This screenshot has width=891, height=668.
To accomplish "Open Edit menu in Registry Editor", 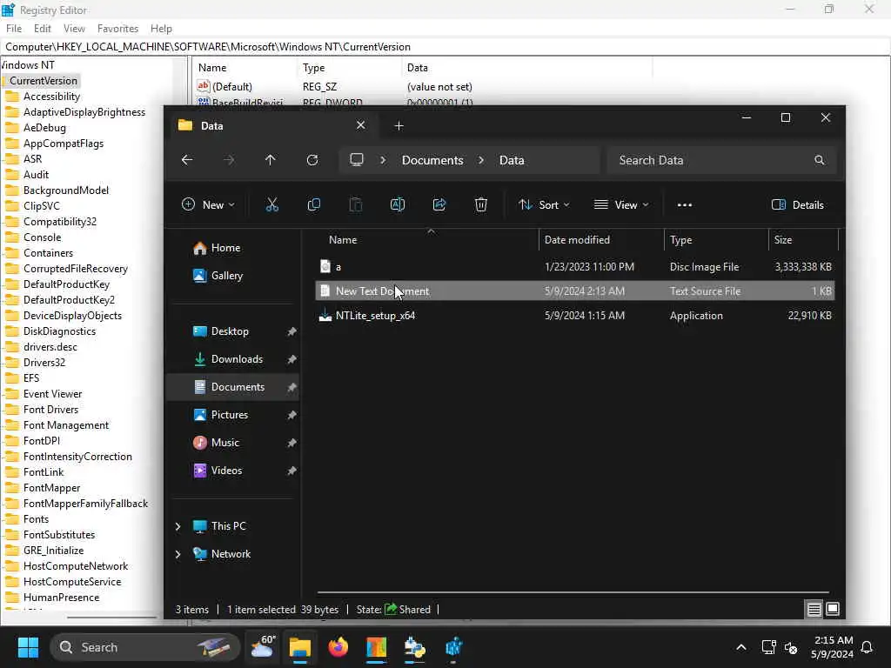I will coord(43,29).
